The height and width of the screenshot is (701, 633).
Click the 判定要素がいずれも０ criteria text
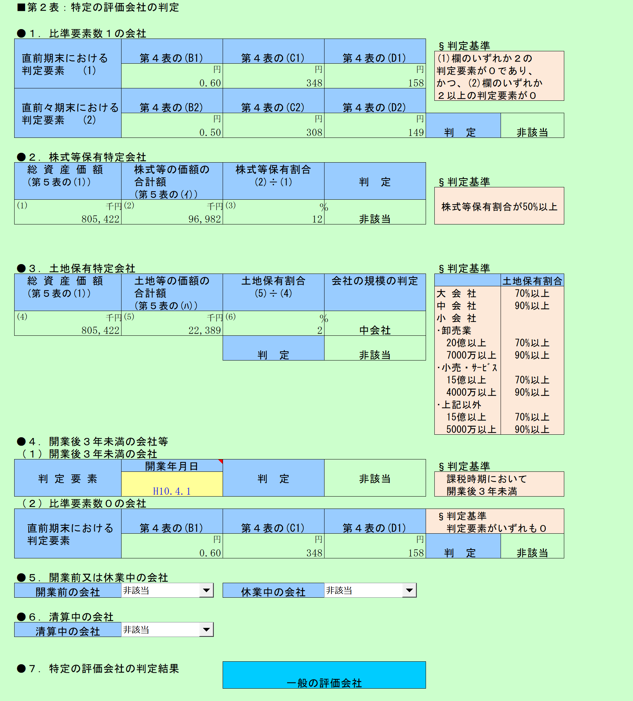(497, 528)
